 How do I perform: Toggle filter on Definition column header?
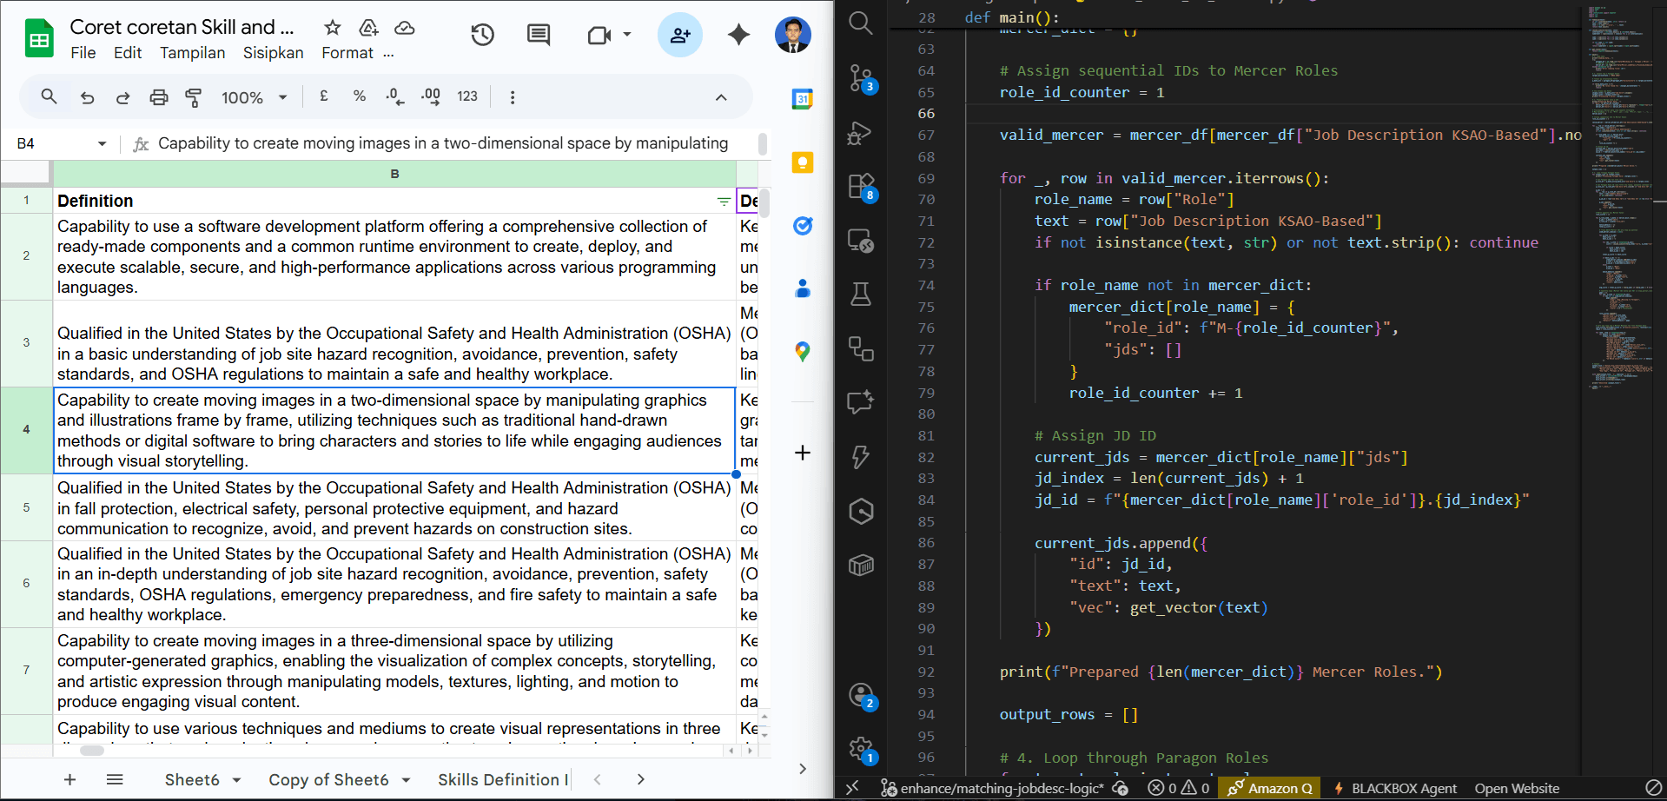(x=724, y=202)
